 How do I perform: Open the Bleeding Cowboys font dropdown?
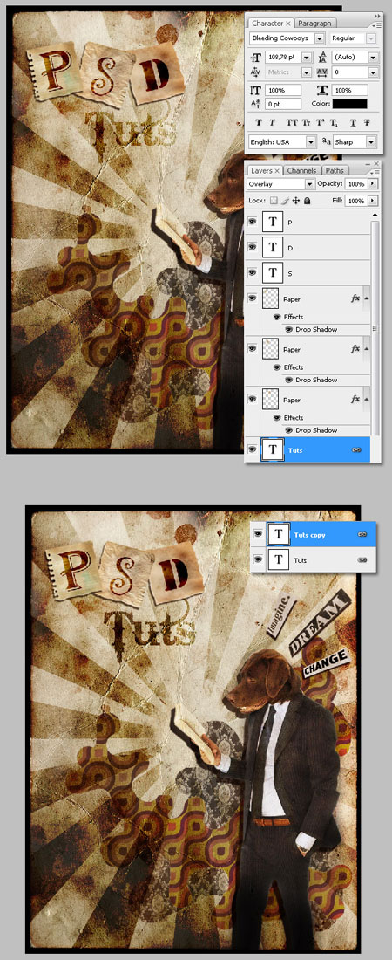pyautogui.click(x=319, y=38)
